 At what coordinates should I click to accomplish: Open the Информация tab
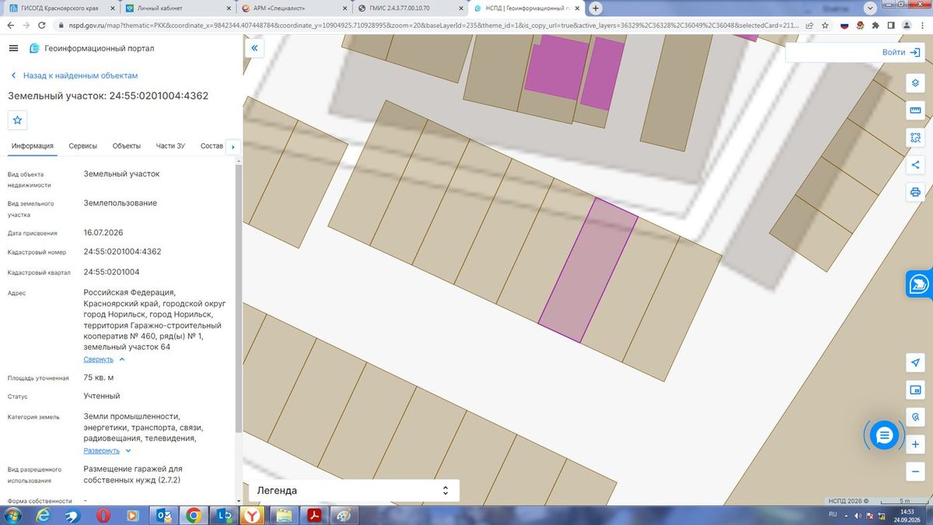[x=33, y=146]
